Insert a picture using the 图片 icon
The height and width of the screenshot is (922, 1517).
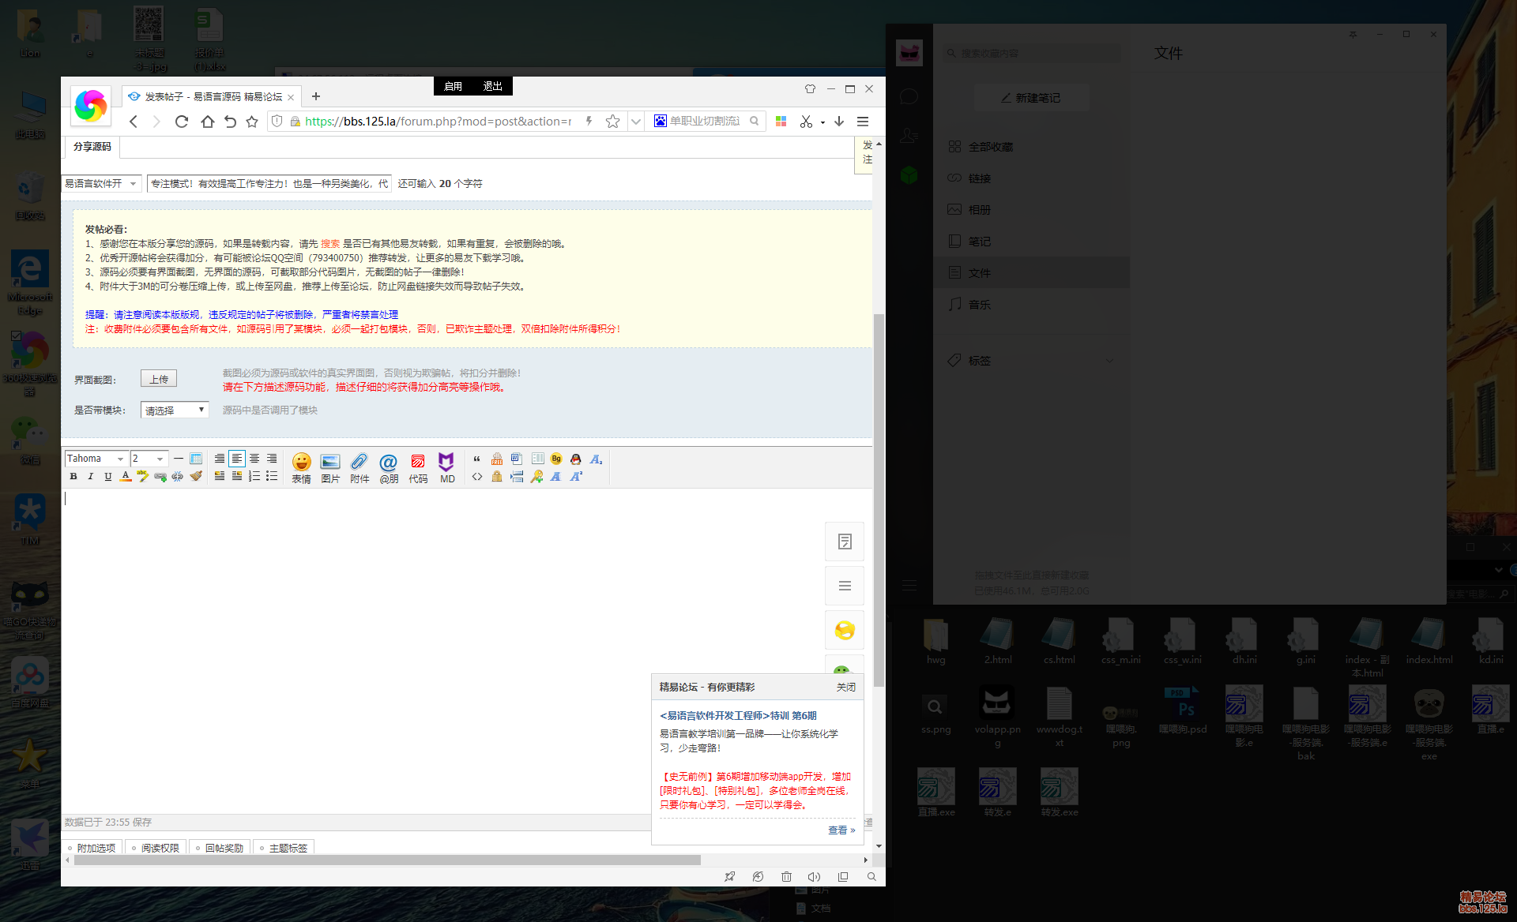330,467
